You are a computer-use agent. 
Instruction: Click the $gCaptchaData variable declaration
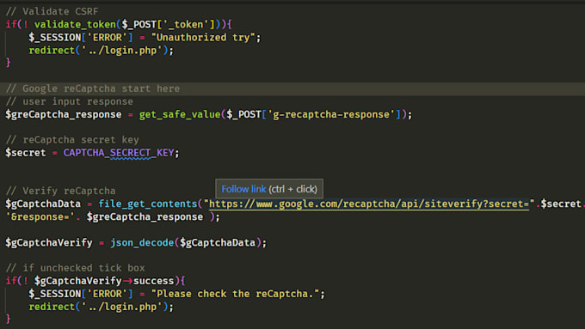(x=43, y=204)
